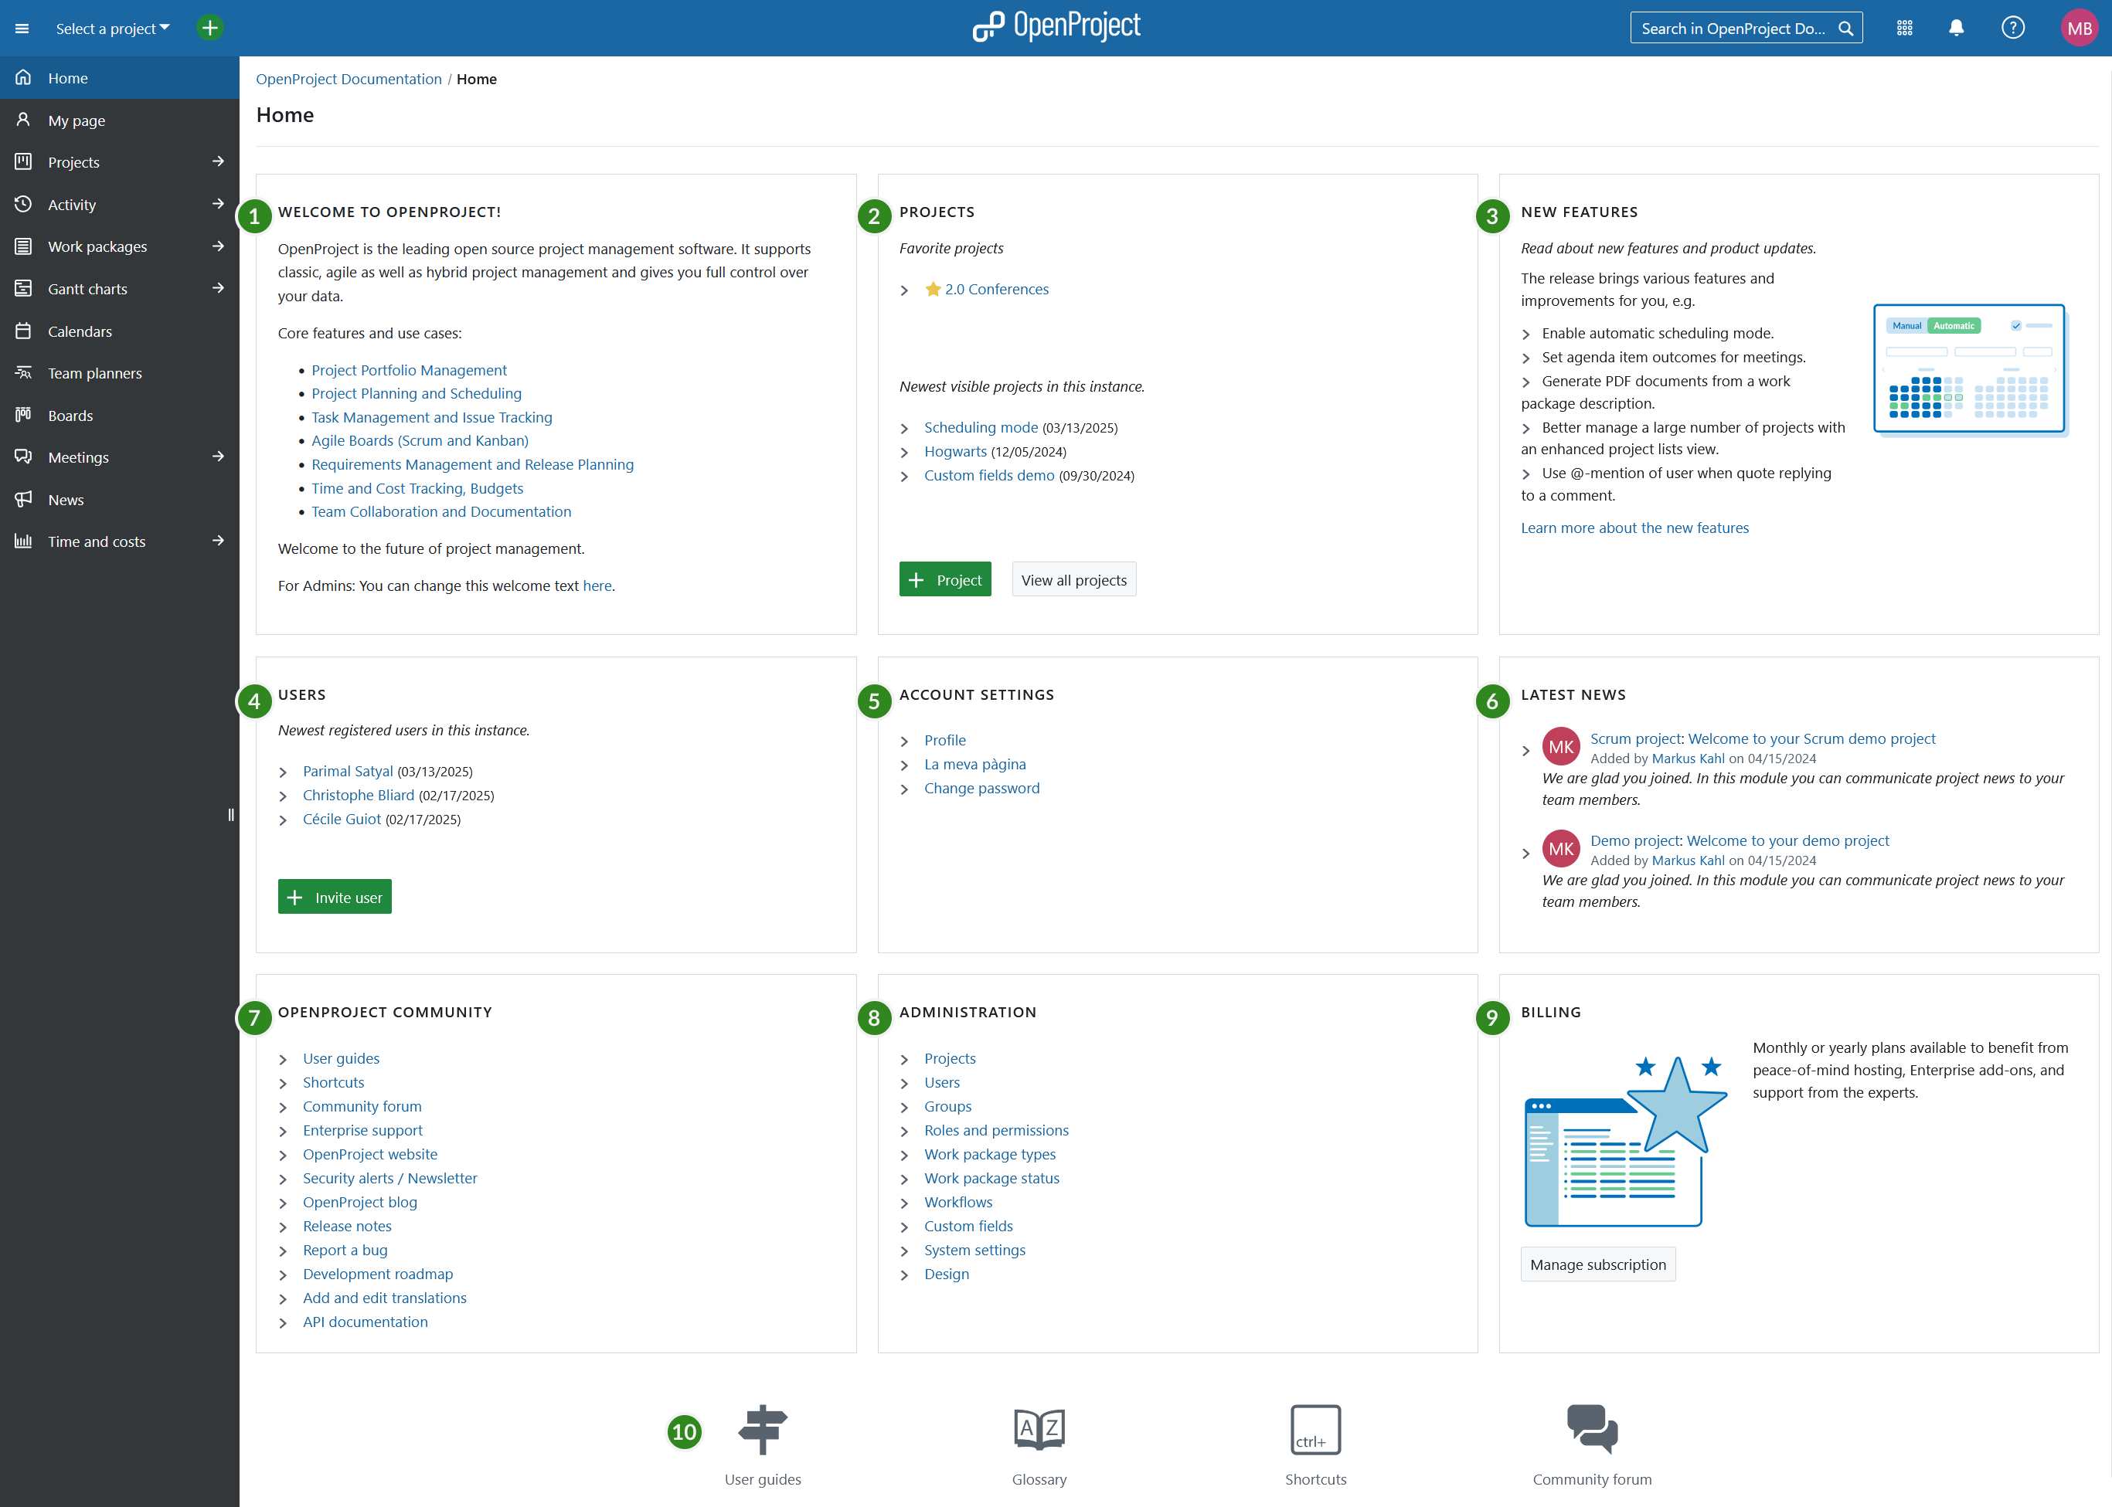Toggle the hamburger main menu icon
The width and height of the screenshot is (2112, 1507).
tap(22, 29)
